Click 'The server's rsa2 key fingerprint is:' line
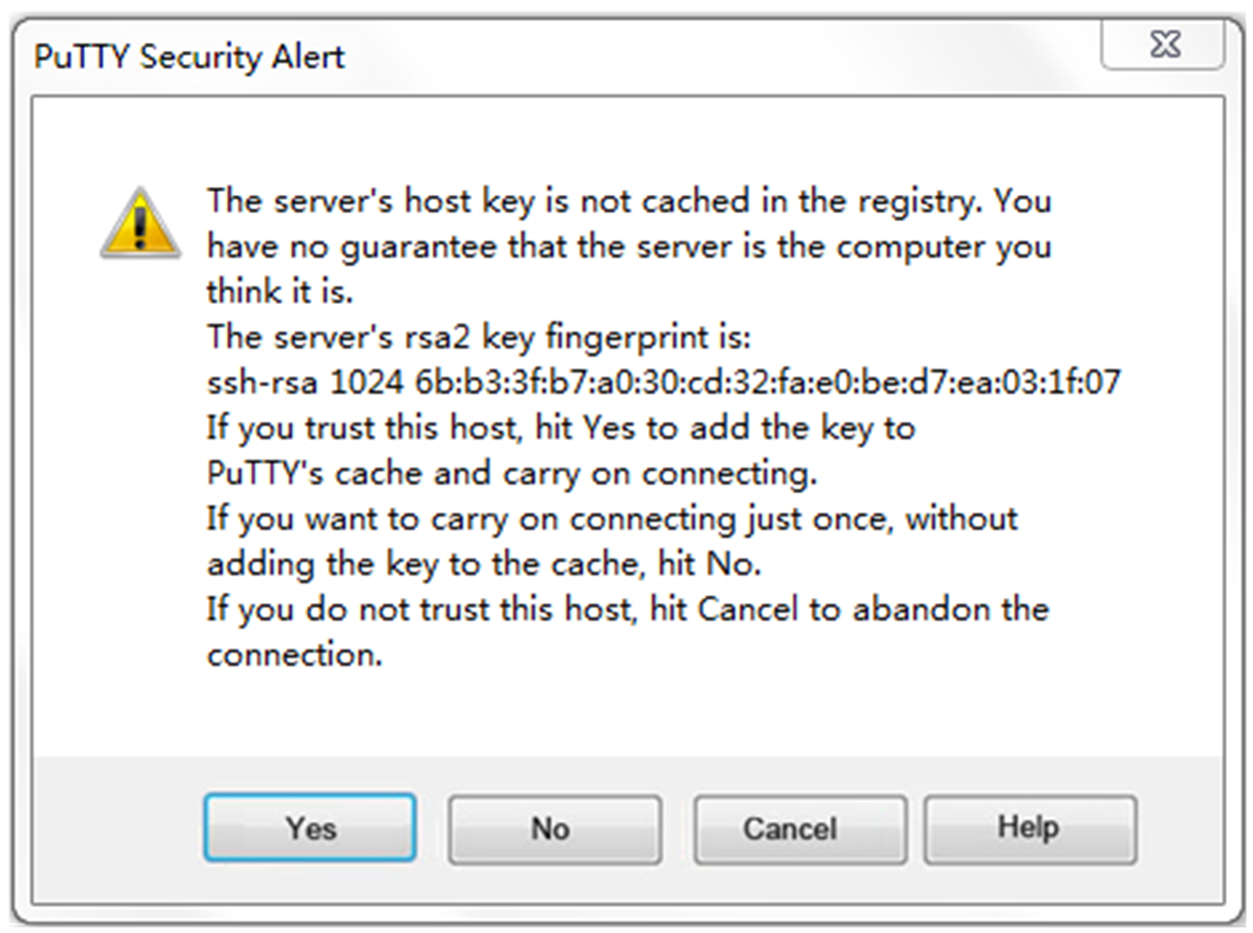1253x933 pixels. [x=478, y=338]
